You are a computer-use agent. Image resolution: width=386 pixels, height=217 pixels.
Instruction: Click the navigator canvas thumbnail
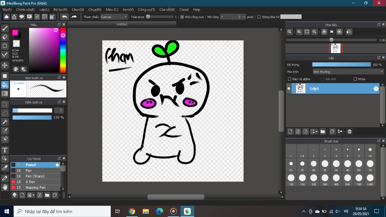335,48
